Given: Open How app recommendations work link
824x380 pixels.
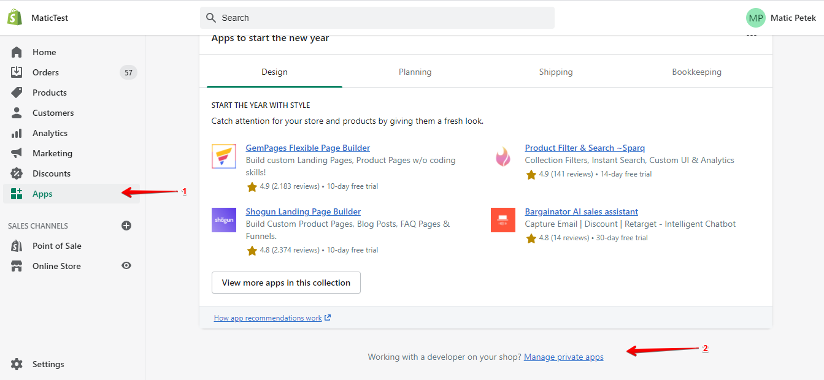Looking at the screenshot, I should pos(268,318).
